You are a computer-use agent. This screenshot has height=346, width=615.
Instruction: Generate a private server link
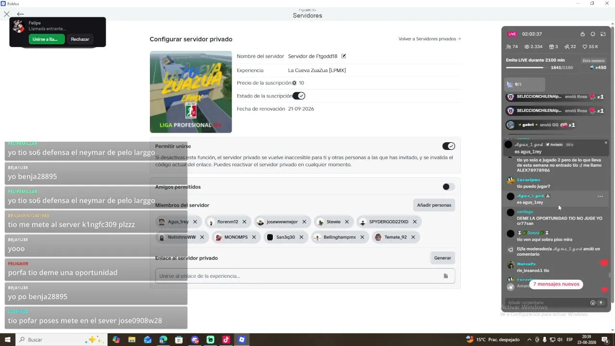[443, 258]
